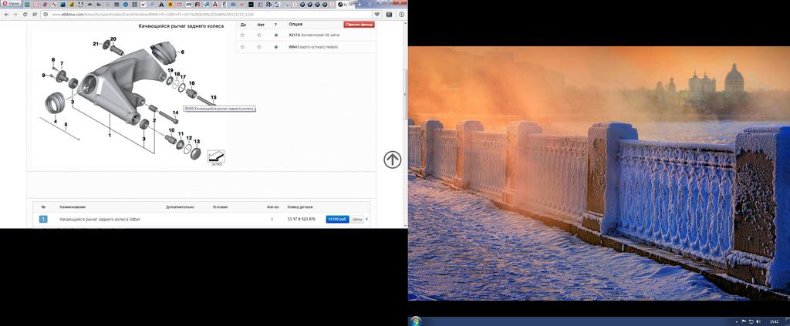This screenshot has height=326, width=790.
Task: Show hidden system tray icons arrow
Action: point(737,321)
